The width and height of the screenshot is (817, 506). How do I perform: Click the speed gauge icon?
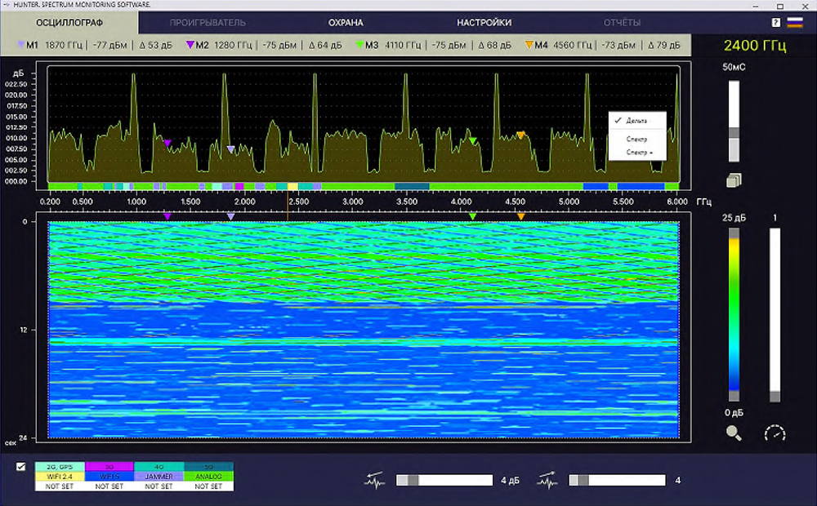click(775, 433)
